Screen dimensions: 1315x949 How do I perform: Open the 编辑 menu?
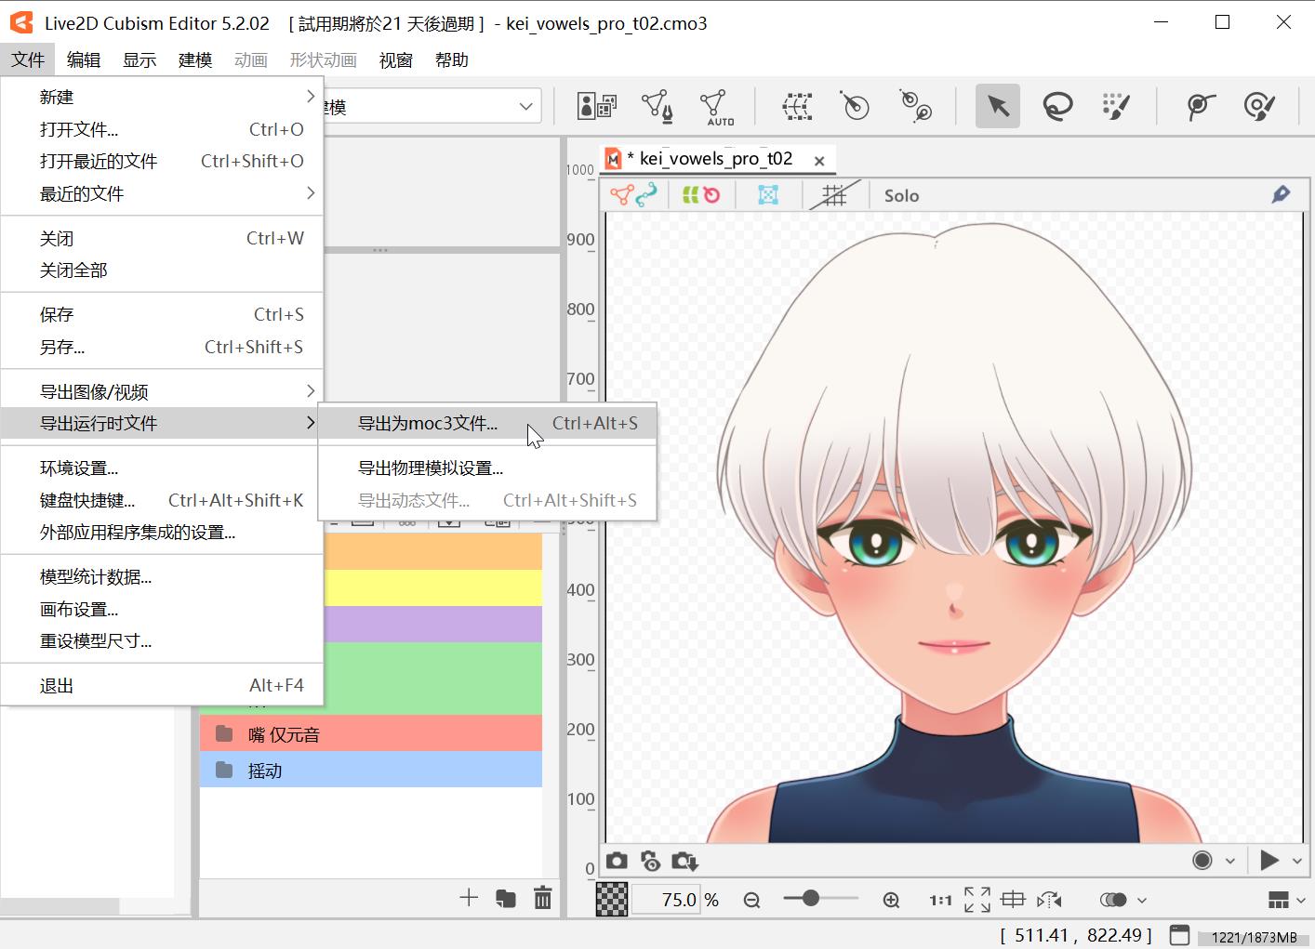(x=84, y=59)
